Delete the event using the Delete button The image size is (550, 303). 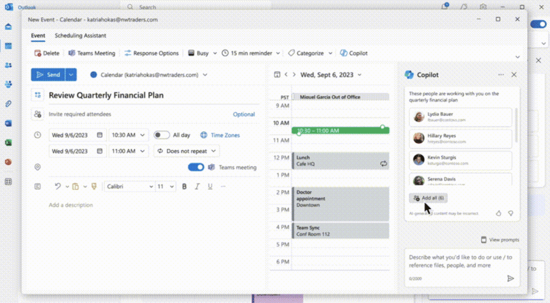pos(47,53)
